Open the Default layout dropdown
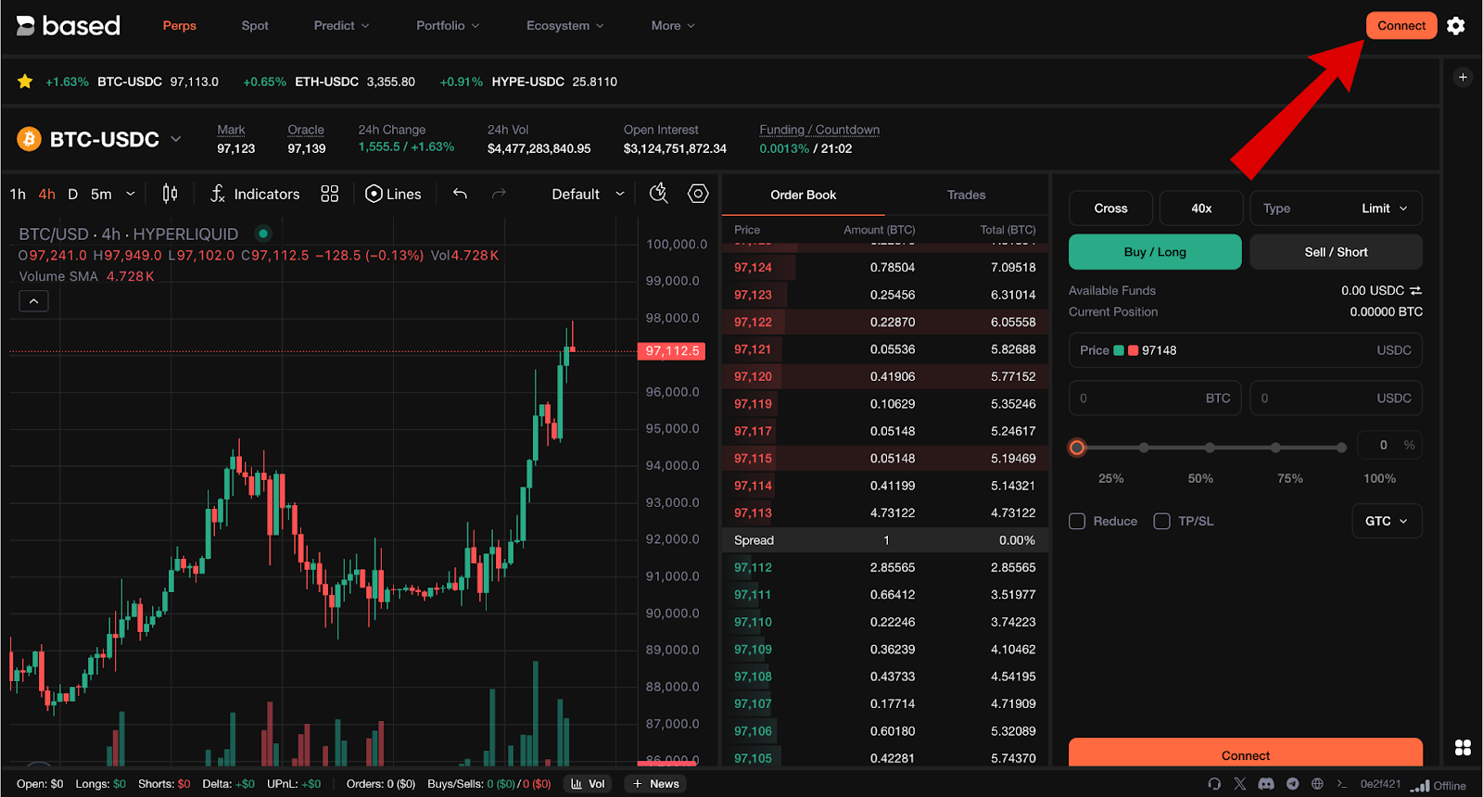Viewport: 1483px width, 797px height. [588, 194]
